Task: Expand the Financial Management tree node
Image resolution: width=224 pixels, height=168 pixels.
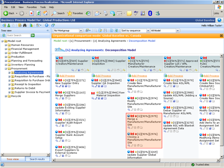Action: tap(6, 49)
